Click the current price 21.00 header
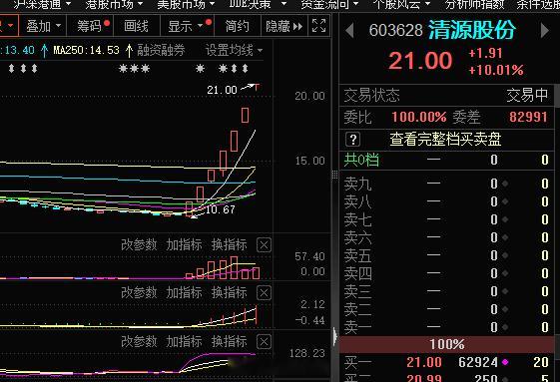Image resolution: width=560 pixels, height=382 pixels. [420, 61]
